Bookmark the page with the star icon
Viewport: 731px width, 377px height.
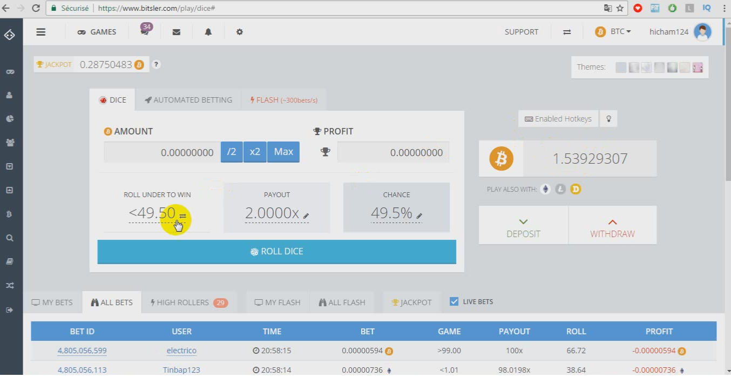point(620,8)
